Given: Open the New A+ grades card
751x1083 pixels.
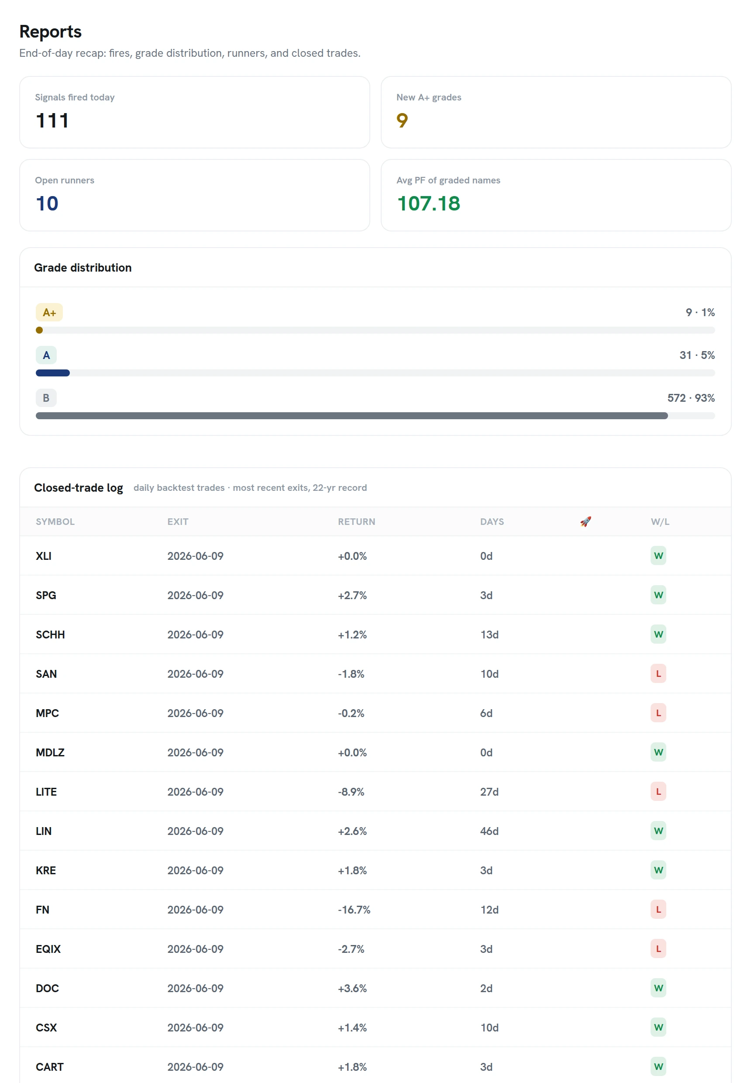Looking at the screenshot, I should click(556, 112).
